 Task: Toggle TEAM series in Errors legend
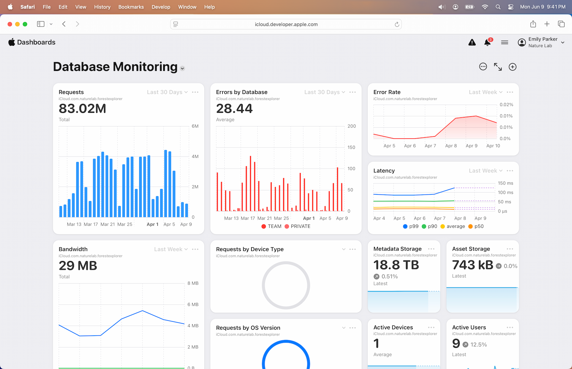[x=271, y=226]
